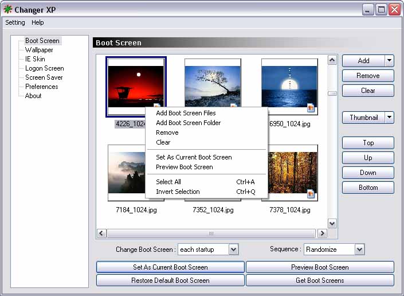Screen dimensions: 404x296
Task: Click the file badge on 7378_1024.jpg thumbnail
Action: click(x=311, y=194)
